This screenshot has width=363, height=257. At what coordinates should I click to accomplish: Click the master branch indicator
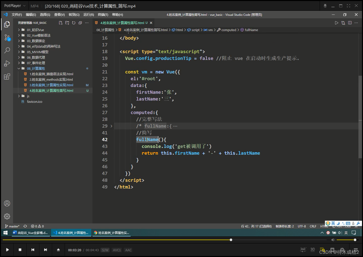point(12,226)
